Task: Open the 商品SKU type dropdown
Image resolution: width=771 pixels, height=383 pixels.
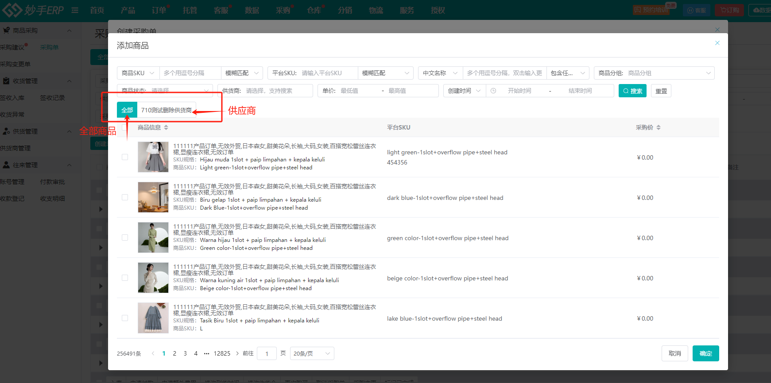Action: click(x=138, y=73)
